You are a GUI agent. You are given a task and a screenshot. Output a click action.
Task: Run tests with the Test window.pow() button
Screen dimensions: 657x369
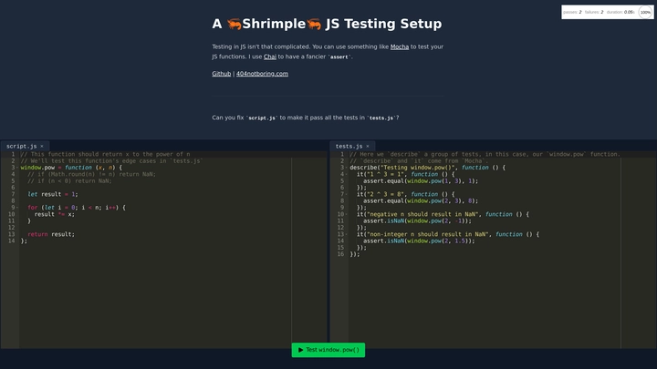click(328, 350)
